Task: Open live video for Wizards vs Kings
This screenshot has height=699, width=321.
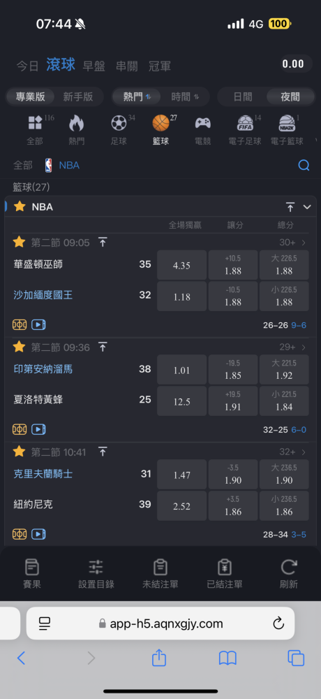Action: click(39, 325)
